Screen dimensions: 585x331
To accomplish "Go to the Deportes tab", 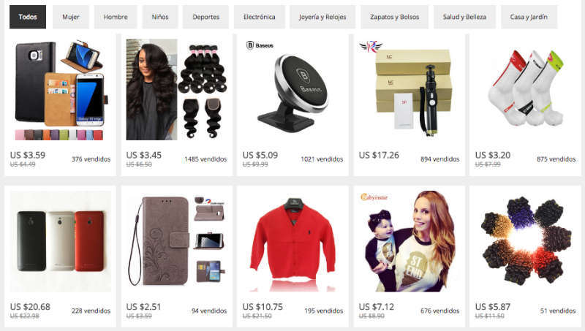I will 205,17.
